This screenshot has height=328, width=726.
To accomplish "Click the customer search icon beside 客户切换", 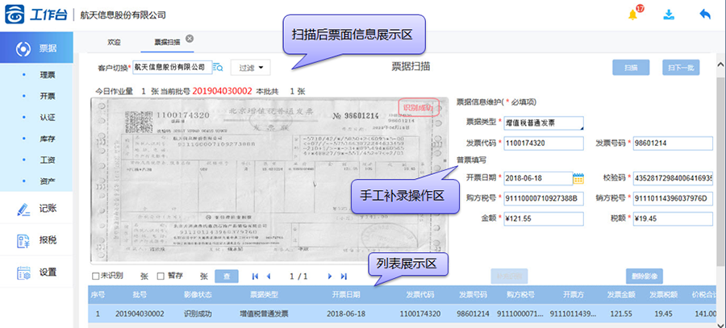I will click(218, 68).
